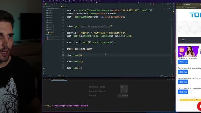Click 'Command Search' hint in terminal

point(97,91)
